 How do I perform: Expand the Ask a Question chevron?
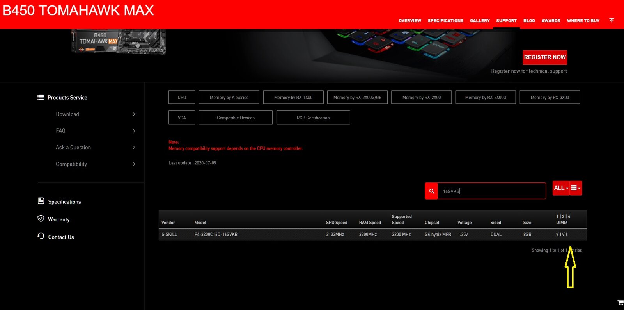[x=134, y=147]
